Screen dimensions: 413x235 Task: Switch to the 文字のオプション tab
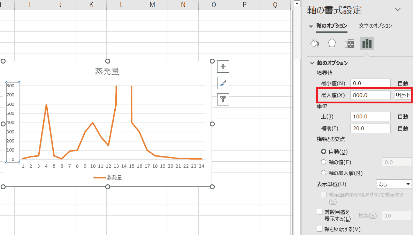375,26
